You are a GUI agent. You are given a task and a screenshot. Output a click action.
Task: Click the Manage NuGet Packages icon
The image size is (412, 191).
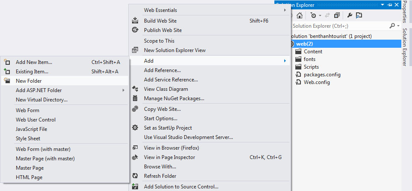135,98
